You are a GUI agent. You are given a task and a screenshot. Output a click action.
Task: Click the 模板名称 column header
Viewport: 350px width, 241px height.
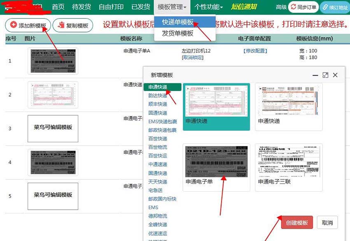click(131, 39)
